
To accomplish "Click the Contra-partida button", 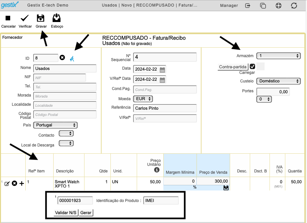I will [x=233, y=67].
